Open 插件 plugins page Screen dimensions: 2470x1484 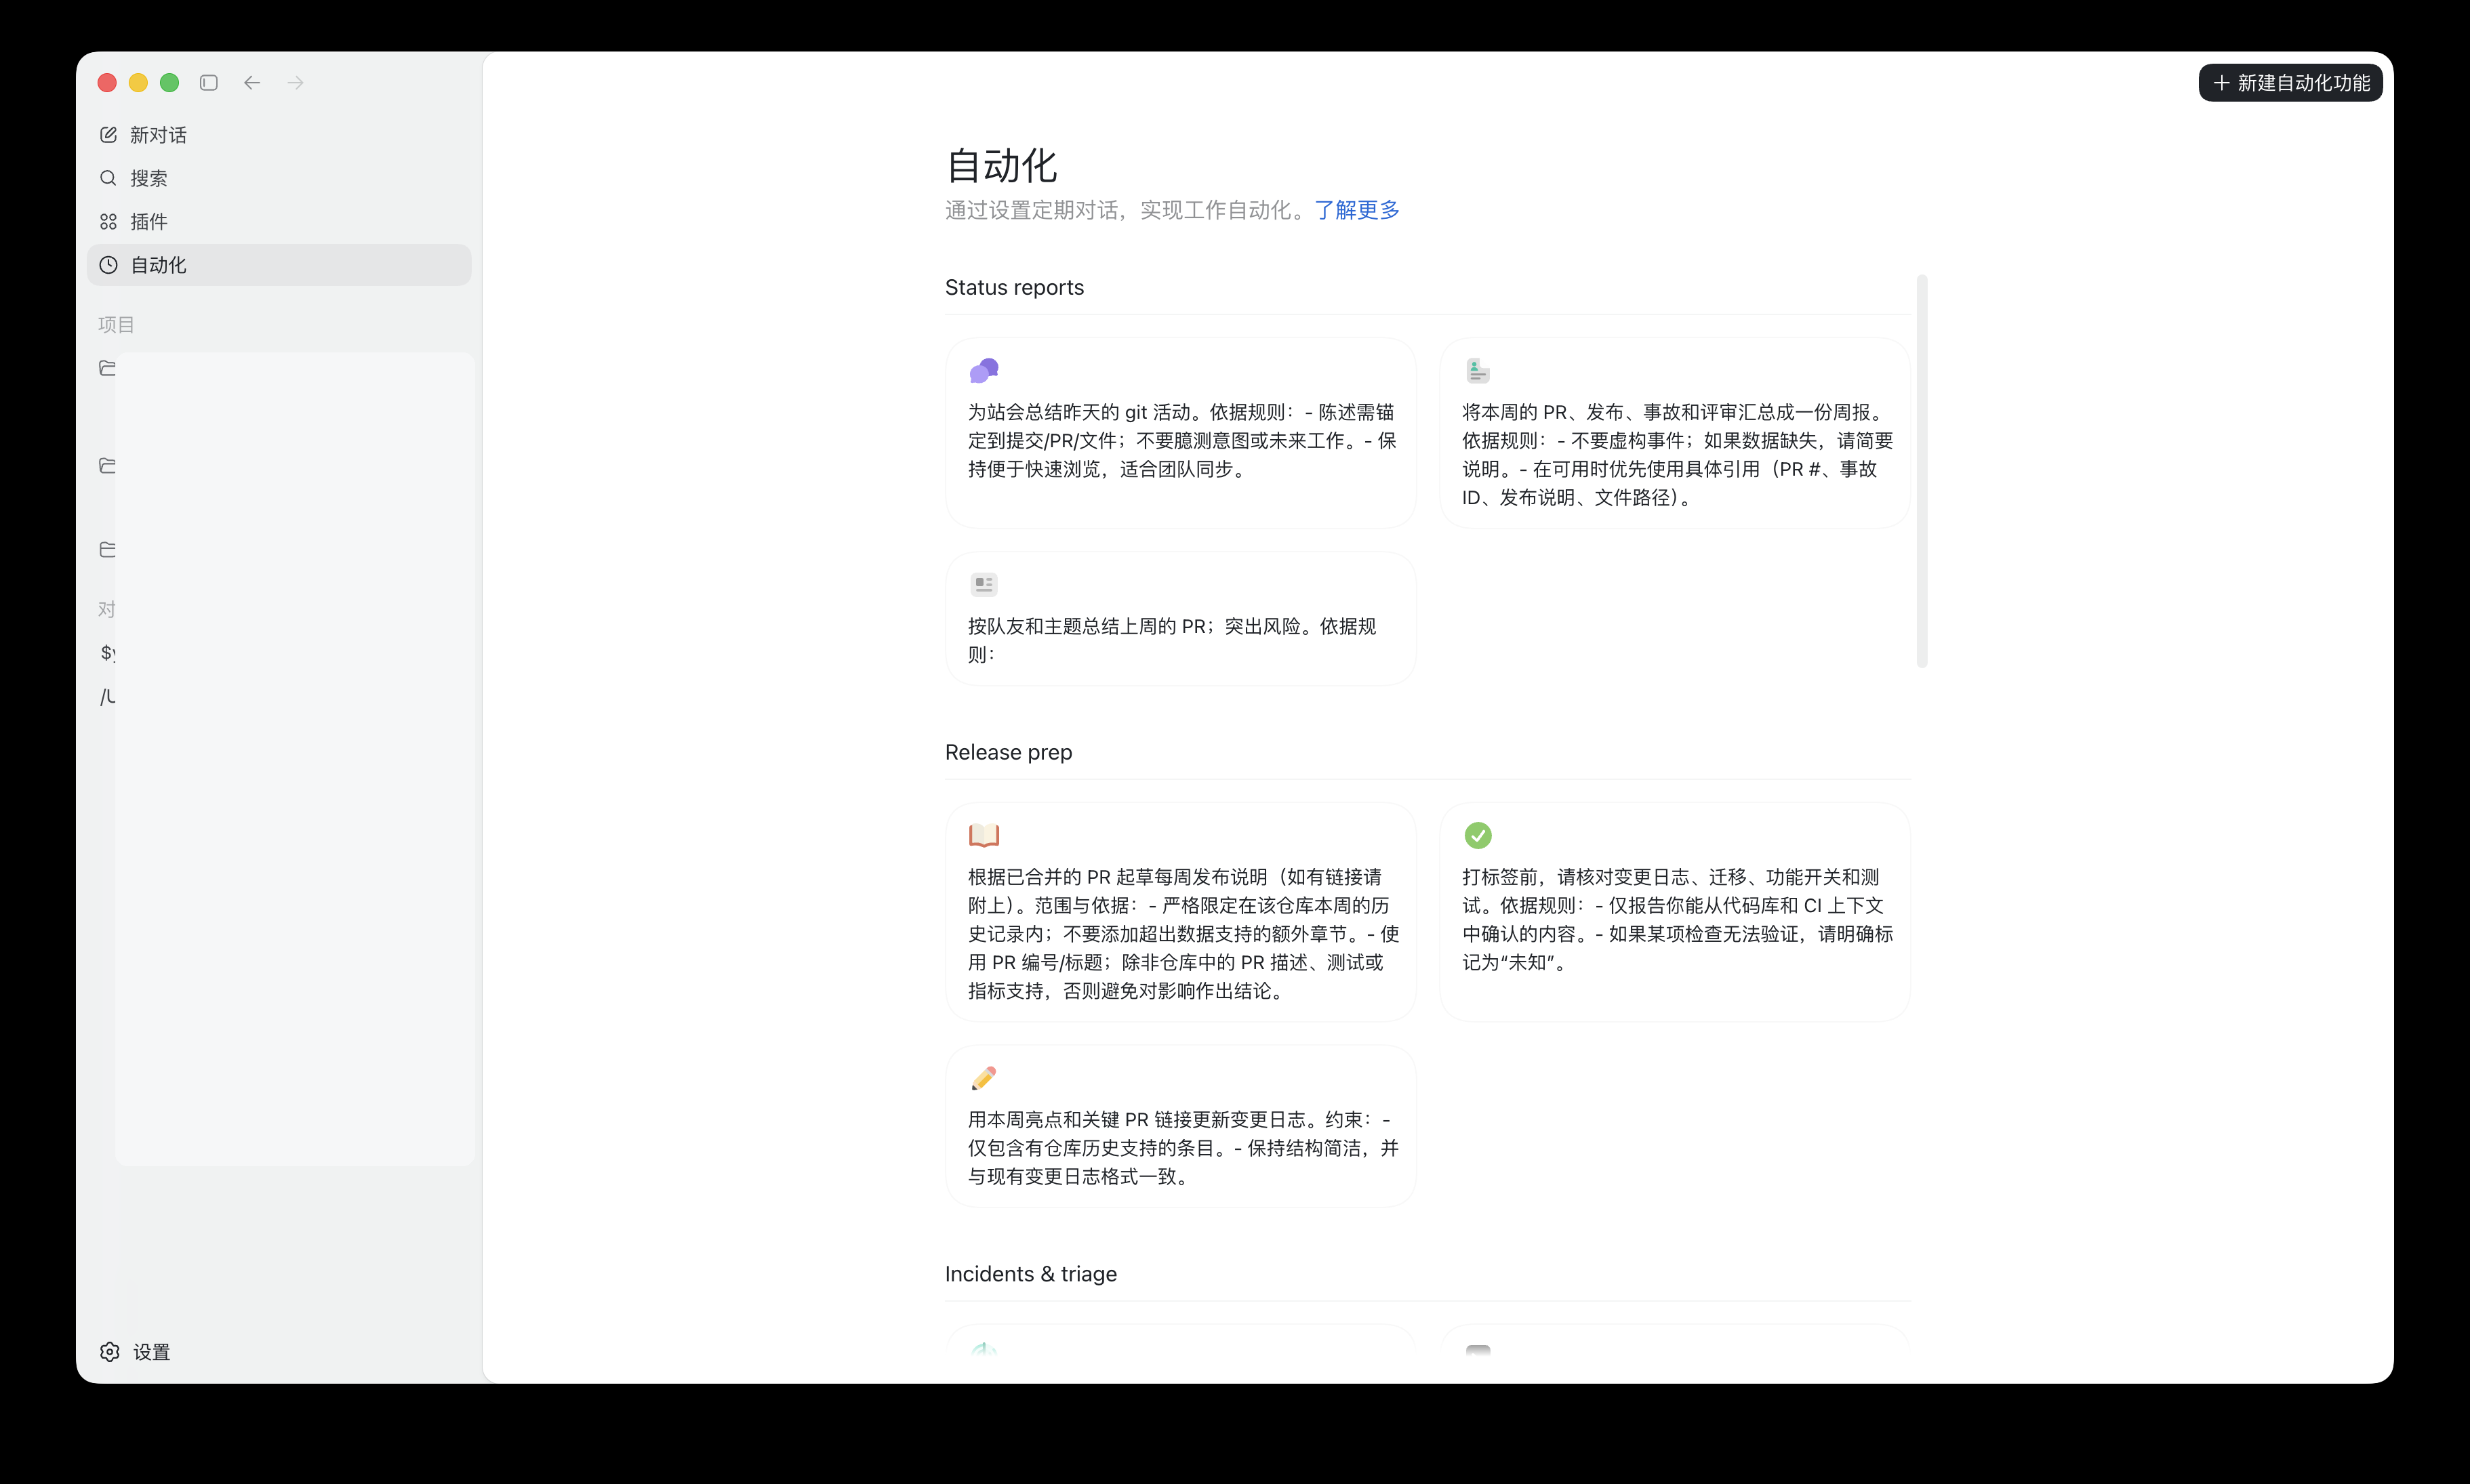[278, 222]
